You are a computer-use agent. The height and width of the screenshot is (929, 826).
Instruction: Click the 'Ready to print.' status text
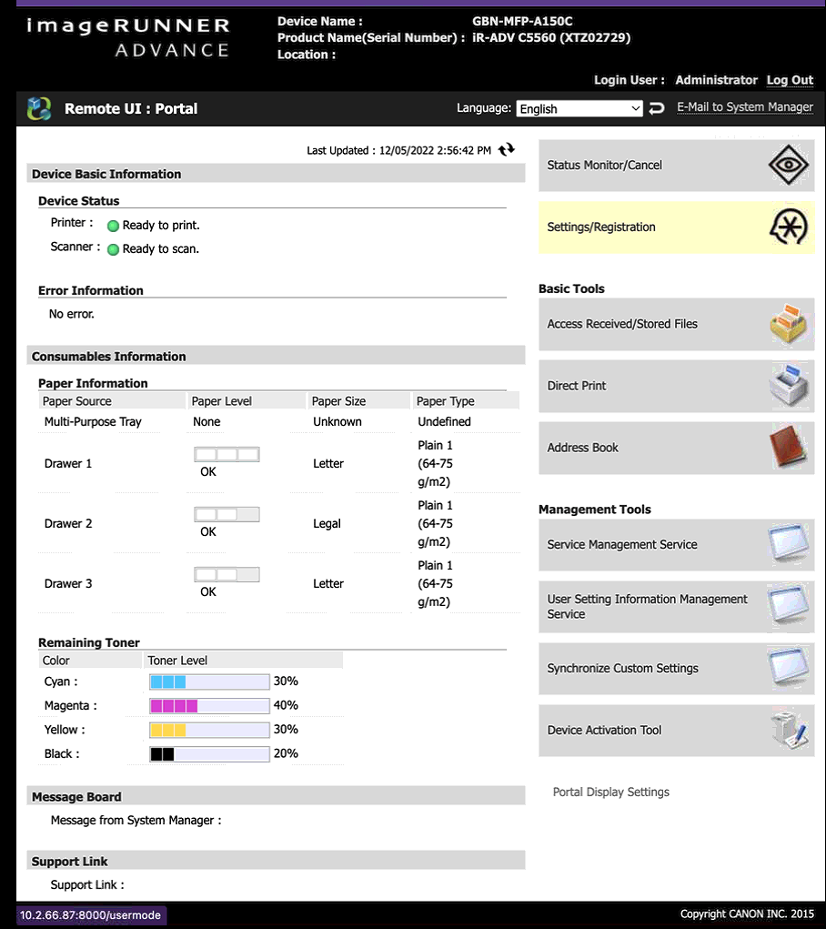tap(161, 226)
